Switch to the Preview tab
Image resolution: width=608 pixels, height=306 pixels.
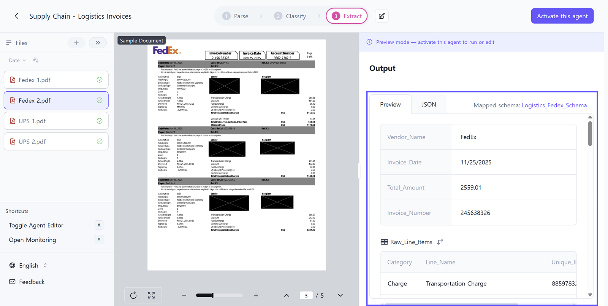point(390,104)
